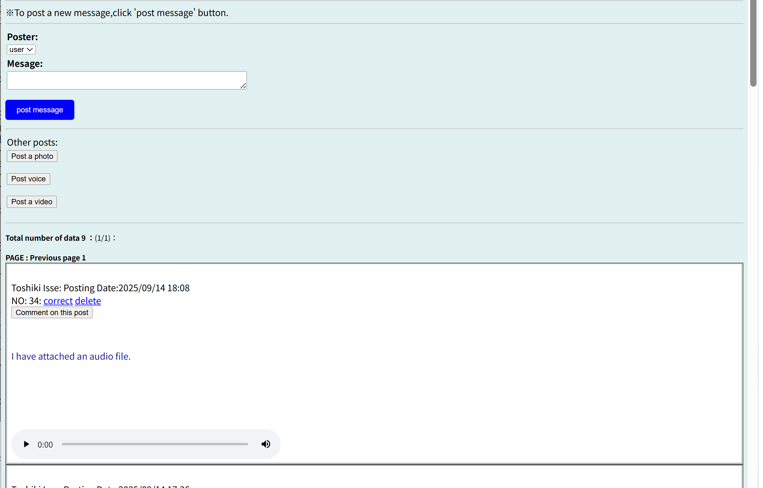Image resolution: width=763 pixels, height=488 pixels.
Task: Click inside the Mesage text area
Action: (x=126, y=80)
